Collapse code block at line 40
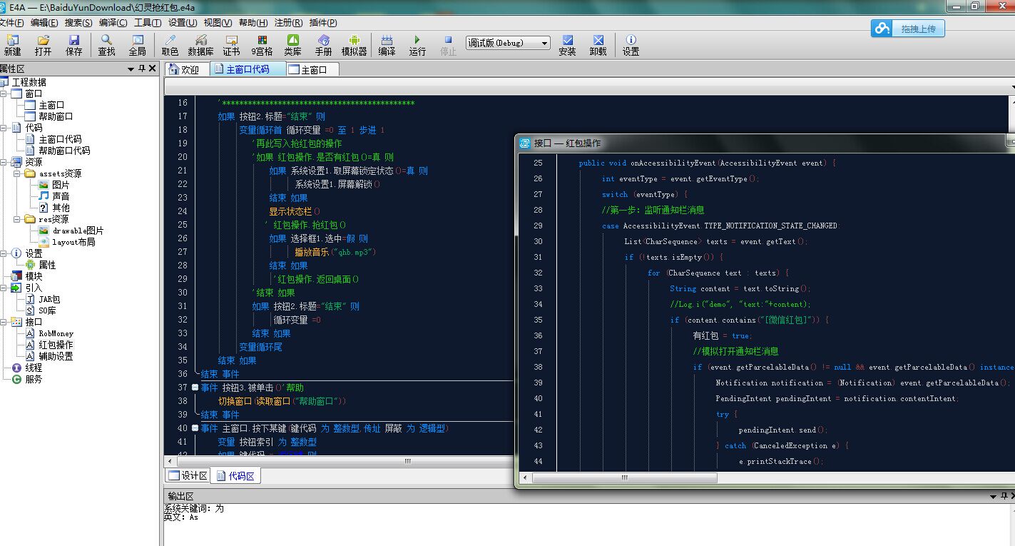The height and width of the screenshot is (546, 1015). pos(195,428)
